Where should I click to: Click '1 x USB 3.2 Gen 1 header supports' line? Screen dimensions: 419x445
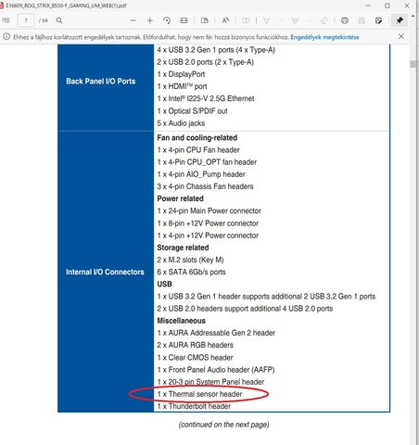point(266,297)
